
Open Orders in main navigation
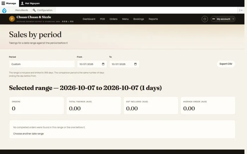[x=113, y=19]
